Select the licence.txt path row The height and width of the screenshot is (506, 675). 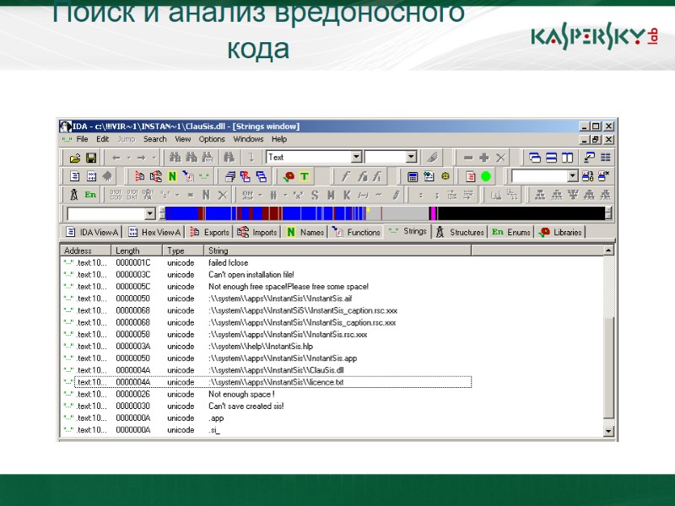click(267, 382)
